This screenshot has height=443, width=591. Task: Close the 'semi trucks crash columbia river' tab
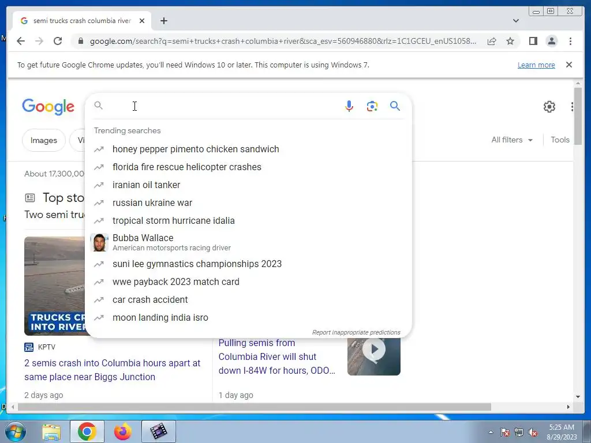pos(142,21)
